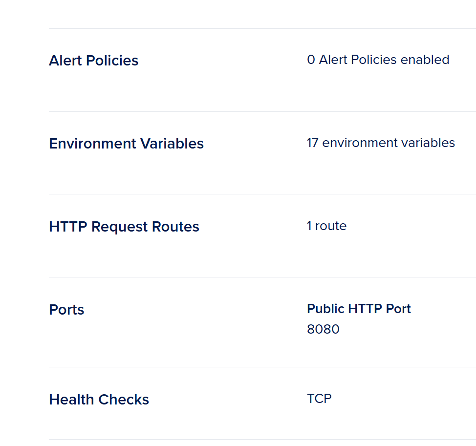The width and height of the screenshot is (476, 446).
Task: Select the HTTP Request Routes heading
Action: [124, 227]
